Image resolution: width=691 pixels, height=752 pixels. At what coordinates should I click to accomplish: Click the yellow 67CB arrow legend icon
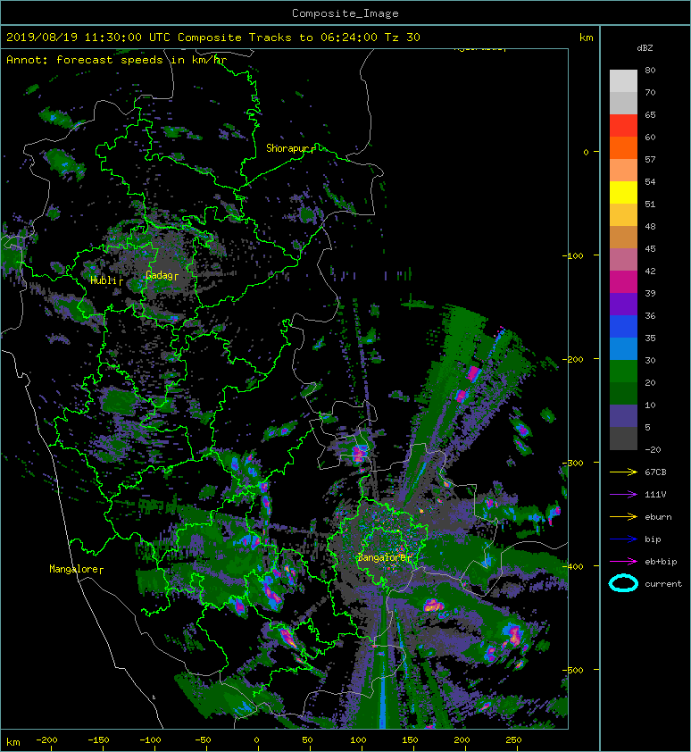point(623,472)
